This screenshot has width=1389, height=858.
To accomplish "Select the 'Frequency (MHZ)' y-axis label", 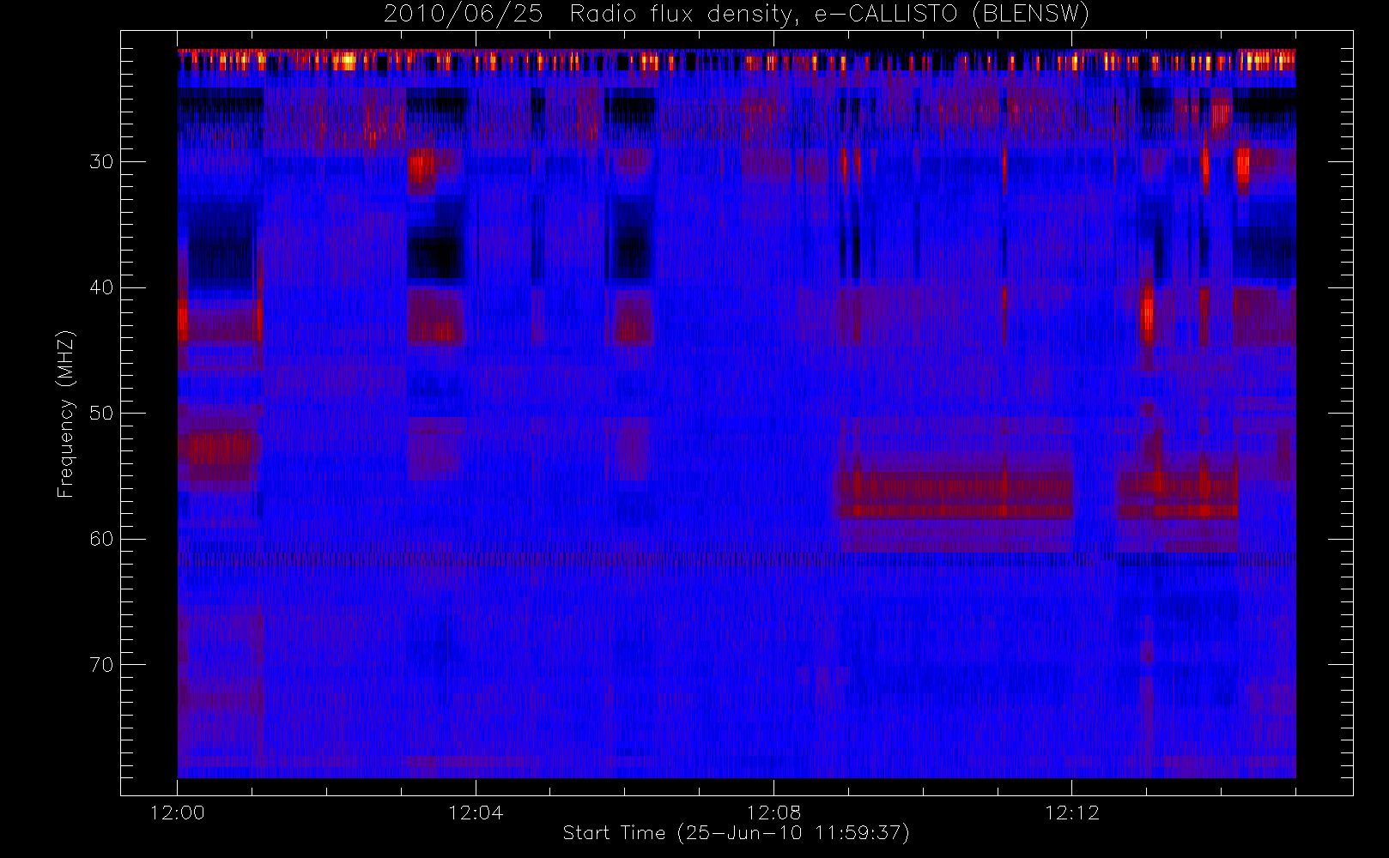I will coord(66,414).
